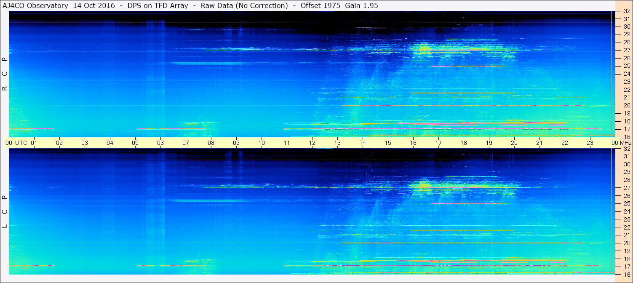Click the 28 MHz label in the RCP panel
The width and height of the screenshot is (633, 283).
point(627,43)
